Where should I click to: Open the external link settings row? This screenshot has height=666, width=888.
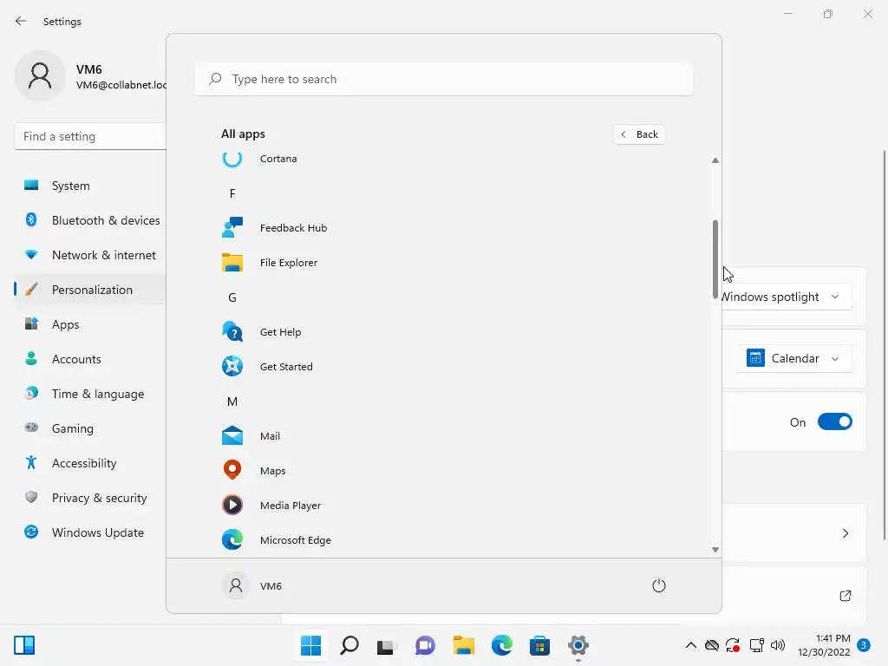point(794,595)
